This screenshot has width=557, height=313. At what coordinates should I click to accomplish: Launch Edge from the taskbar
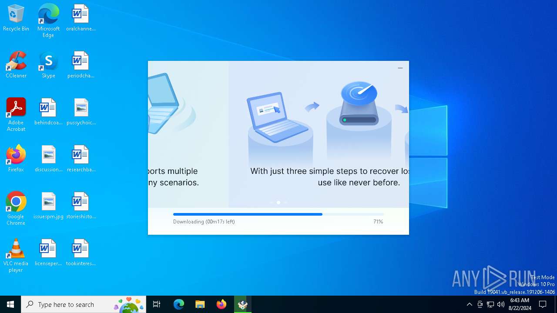click(179, 304)
